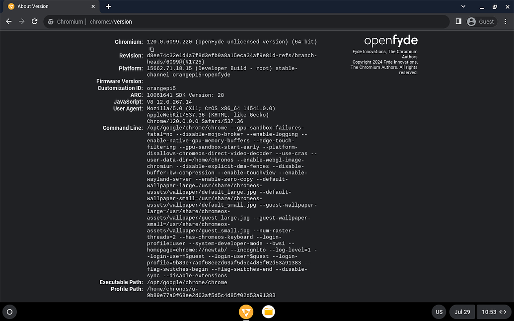514x321 pixels.
Task: Open the Files app from the shelf
Action: (x=268, y=312)
